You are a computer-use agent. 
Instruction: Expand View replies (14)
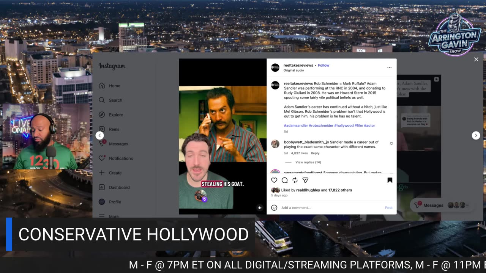coord(308,162)
